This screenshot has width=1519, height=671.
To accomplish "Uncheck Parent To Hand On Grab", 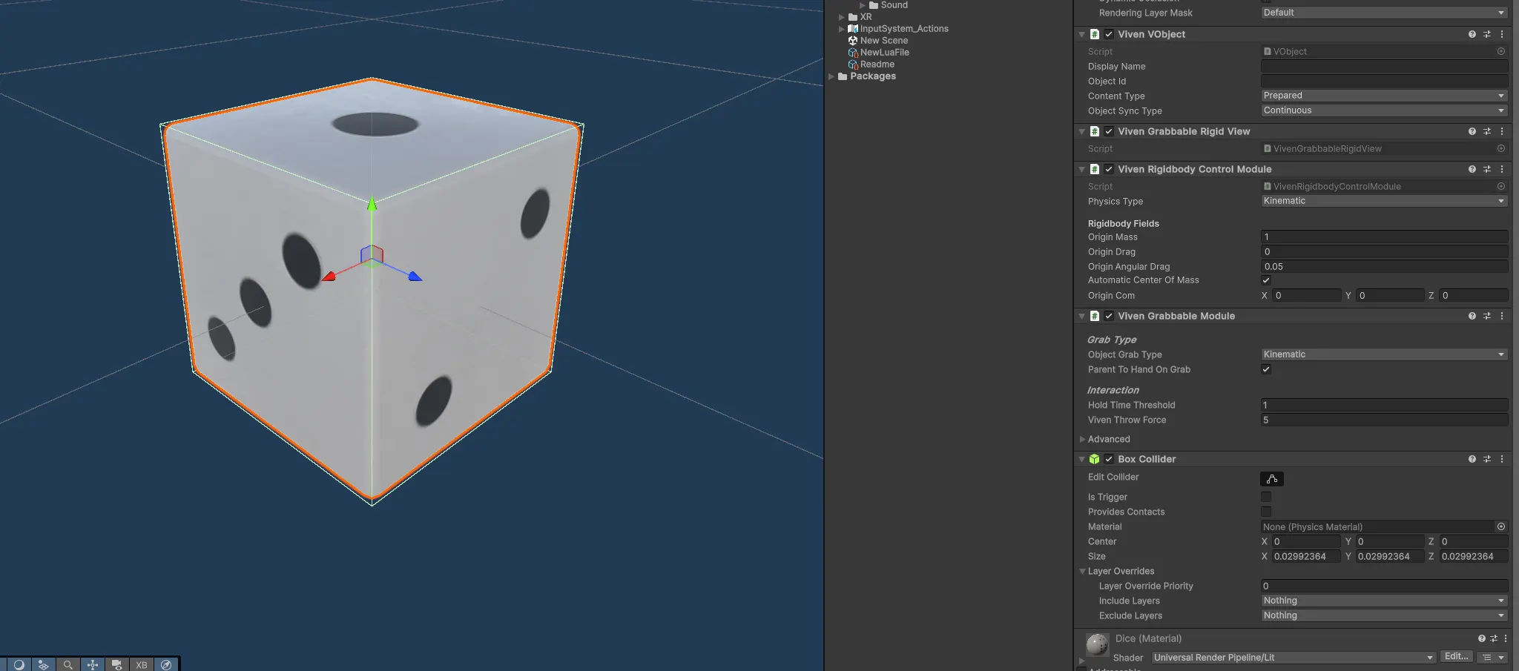I will (1266, 369).
